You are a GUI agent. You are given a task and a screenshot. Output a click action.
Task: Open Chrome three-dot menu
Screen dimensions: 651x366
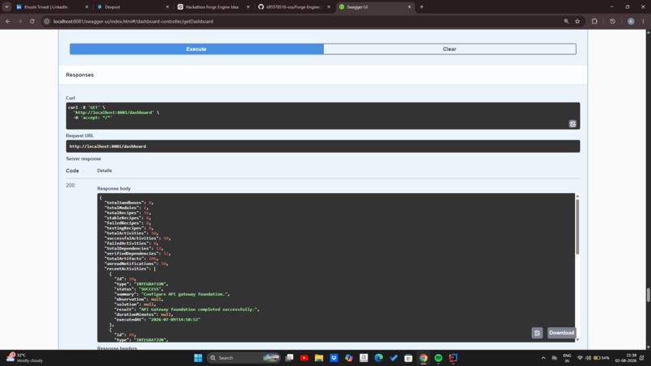tap(643, 21)
